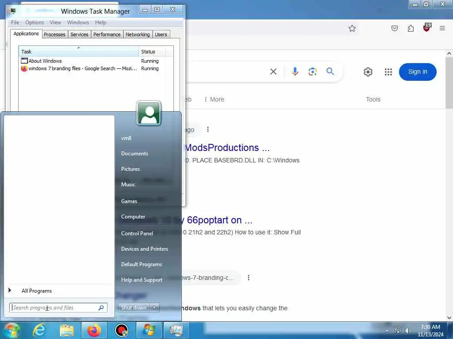Open the Google apps grid

(x=388, y=72)
